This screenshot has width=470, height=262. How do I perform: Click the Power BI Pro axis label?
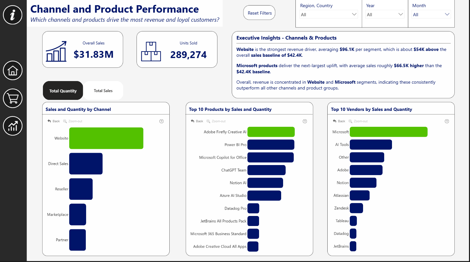click(x=236, y=145)
